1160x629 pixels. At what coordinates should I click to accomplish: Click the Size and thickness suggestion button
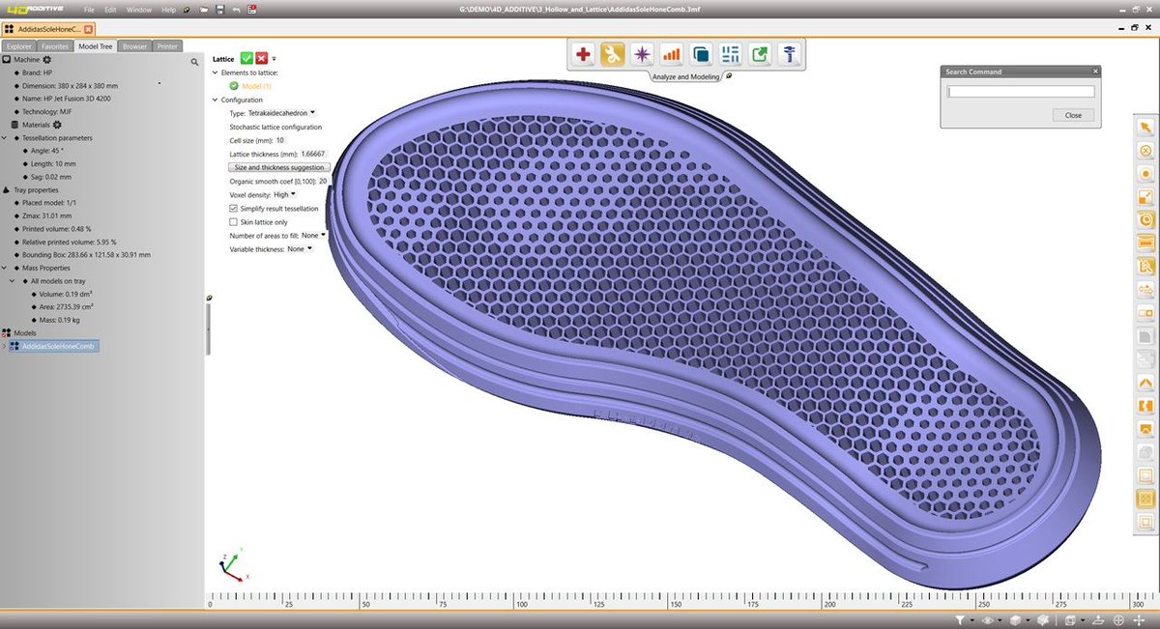pyautogui.click(x=279, y=166)
